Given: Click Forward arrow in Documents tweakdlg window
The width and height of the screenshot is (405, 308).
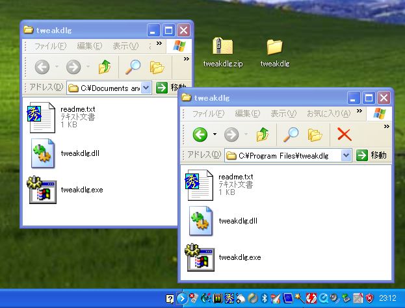Looking at the screenshot, I should 73,67.
